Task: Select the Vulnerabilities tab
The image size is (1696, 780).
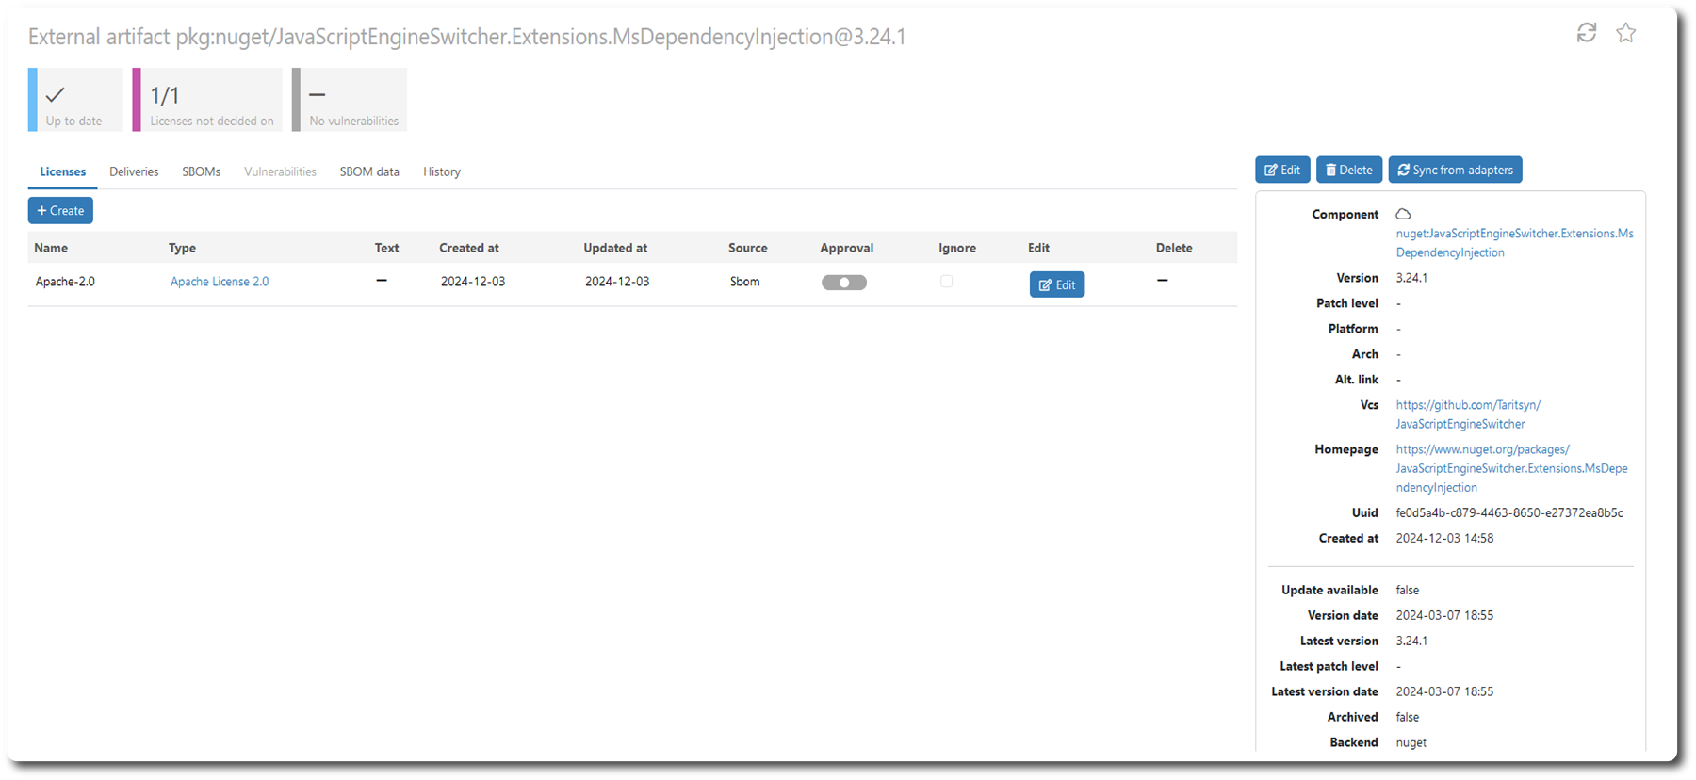Action: (280, 171)
